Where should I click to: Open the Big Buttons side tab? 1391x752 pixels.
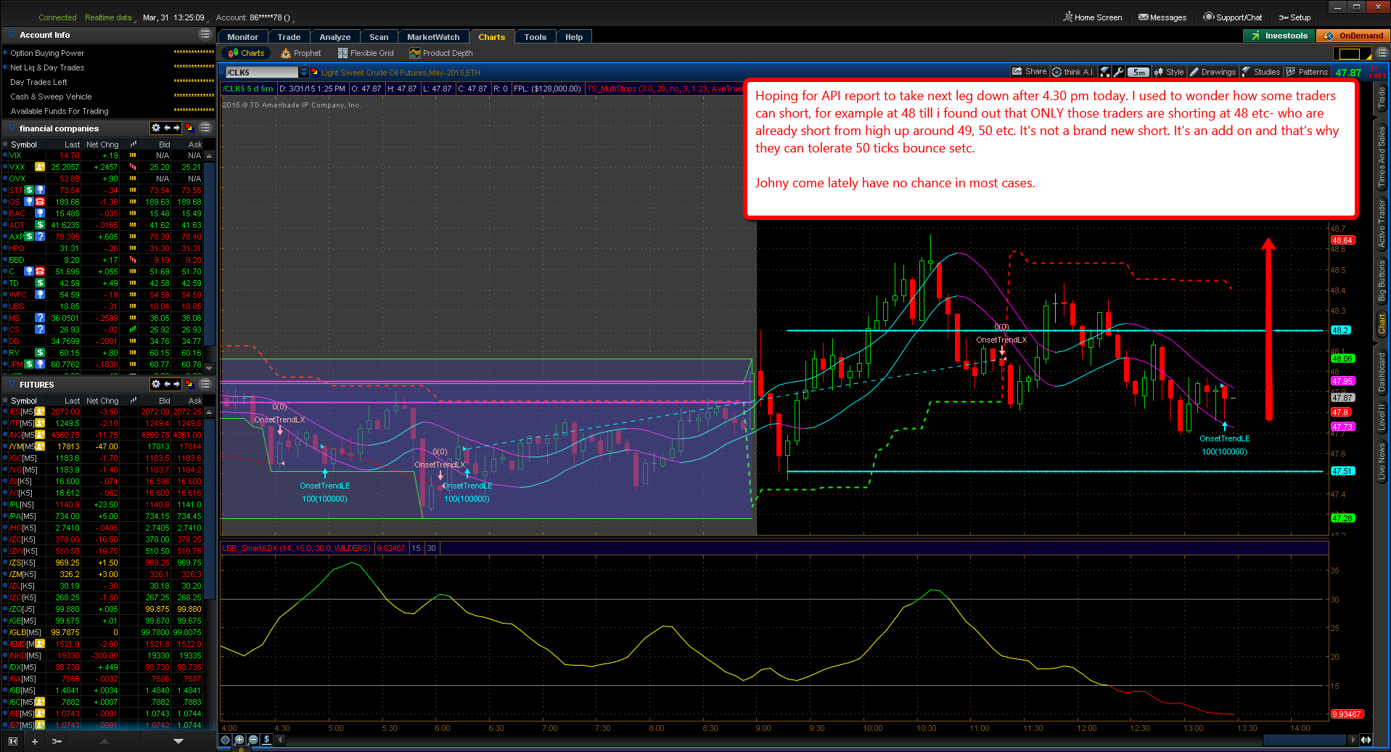(1382, 281)
